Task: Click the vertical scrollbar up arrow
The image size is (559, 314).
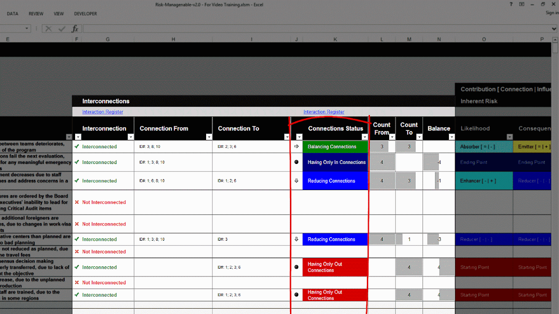Action: pos(556,39)
